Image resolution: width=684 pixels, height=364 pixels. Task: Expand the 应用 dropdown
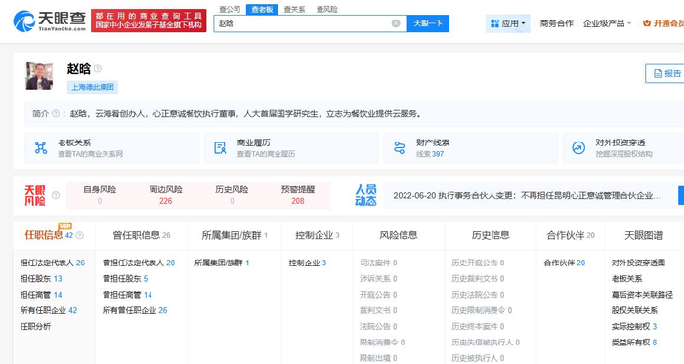(x=508, y=23)
